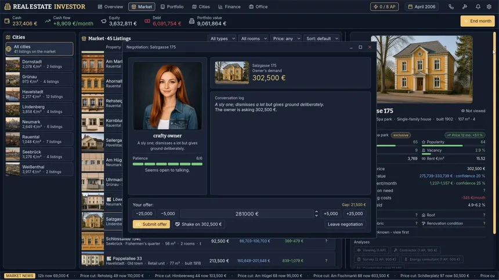Image resolution: width=499 pixels, height=280 pixels.
Task: Open the phone icon in top bar
Action: tap(451, 7)
